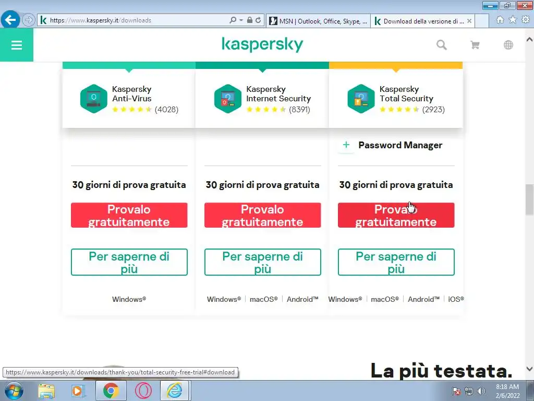
Task: Click the taskbar clock showing 8:18 AM
Action: click(507, 391)
